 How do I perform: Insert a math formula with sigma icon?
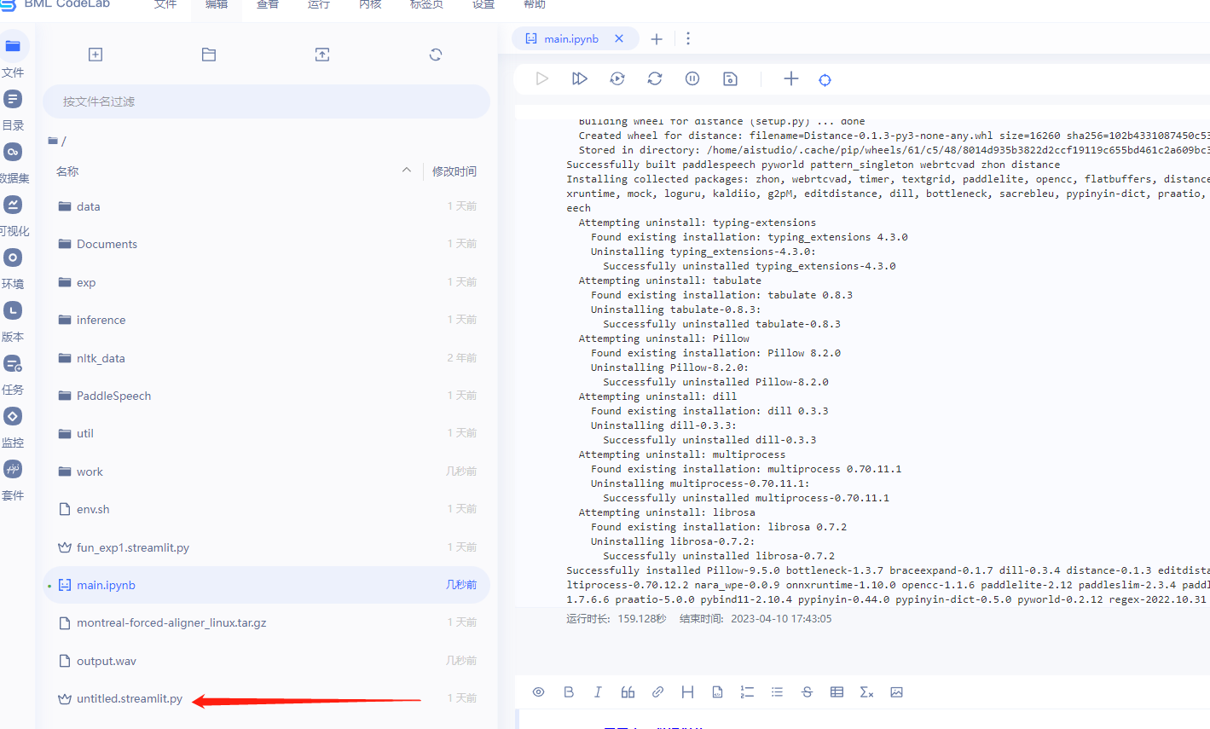click(866, 691)
